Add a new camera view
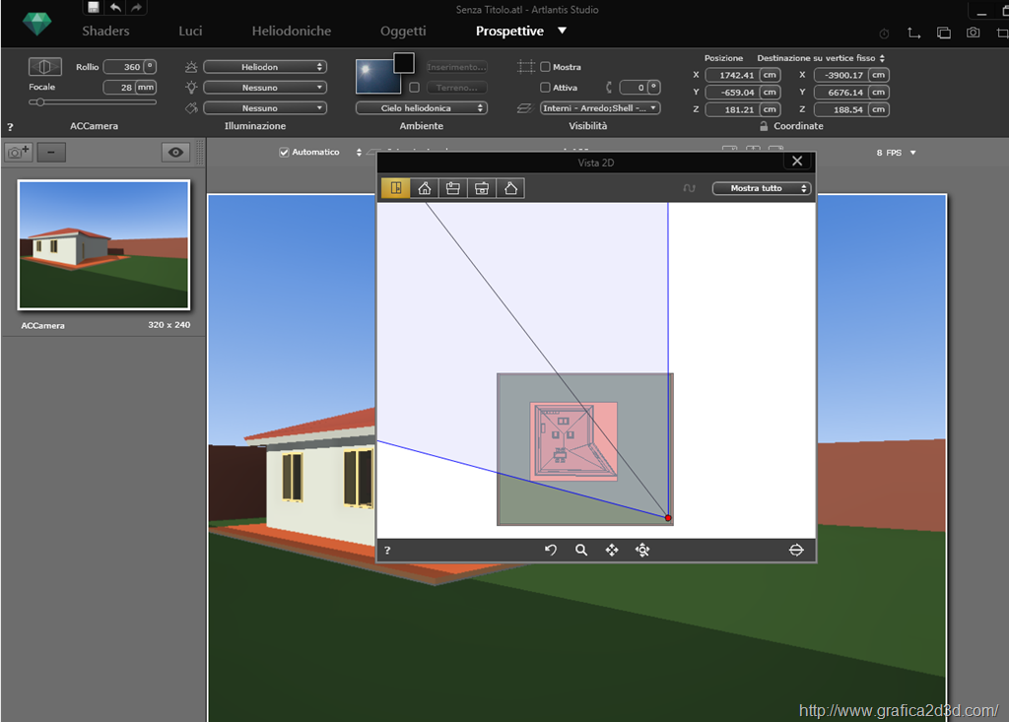The width and height of the screenshot is (1009, 722). pyautogui.click(x=18, y=152)
